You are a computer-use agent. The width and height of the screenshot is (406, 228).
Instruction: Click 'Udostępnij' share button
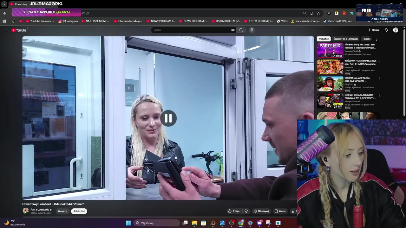click(x=261, y=211)
